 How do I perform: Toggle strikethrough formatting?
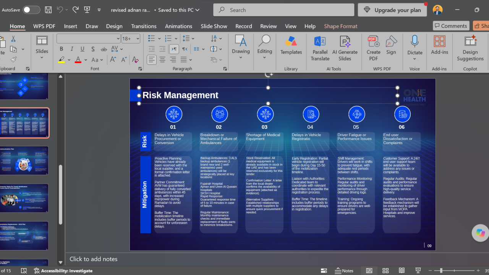pyautogui.click(x=104, y=49)
